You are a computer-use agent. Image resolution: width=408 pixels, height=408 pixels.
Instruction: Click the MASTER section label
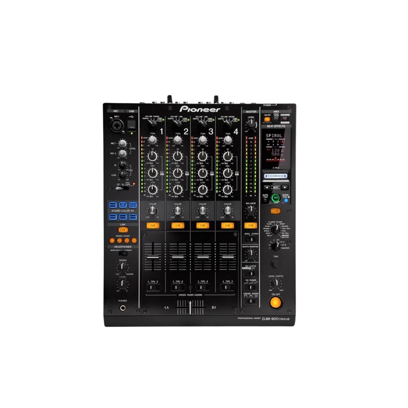[251, 112]
